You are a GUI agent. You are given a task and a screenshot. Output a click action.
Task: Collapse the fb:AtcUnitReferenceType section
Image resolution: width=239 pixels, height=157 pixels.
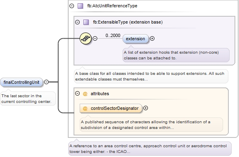point(71,6)
